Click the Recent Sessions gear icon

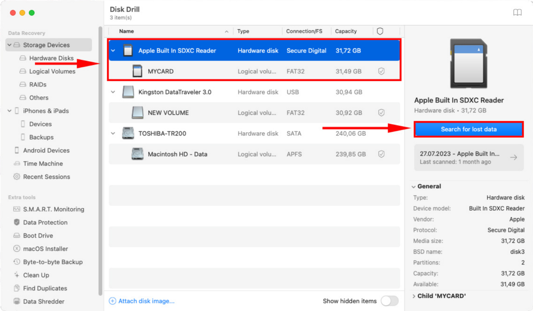click(x=16, y=176)
